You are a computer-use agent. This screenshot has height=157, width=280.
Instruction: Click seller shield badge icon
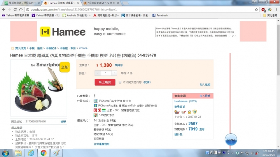point(195,112)
